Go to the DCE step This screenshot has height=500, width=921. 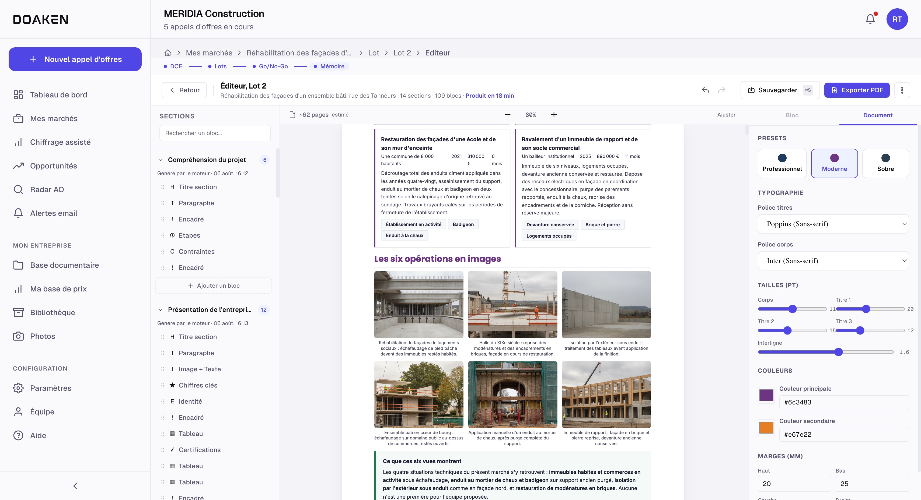pos(173,66)
